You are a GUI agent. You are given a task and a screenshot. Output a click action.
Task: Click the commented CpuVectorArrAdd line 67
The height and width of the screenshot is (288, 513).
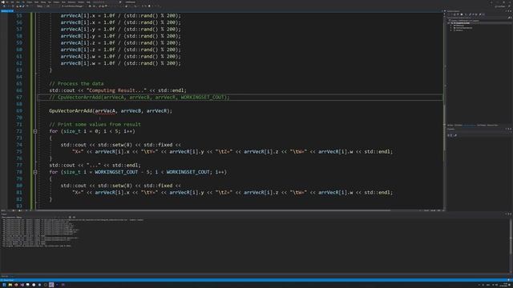139,98
